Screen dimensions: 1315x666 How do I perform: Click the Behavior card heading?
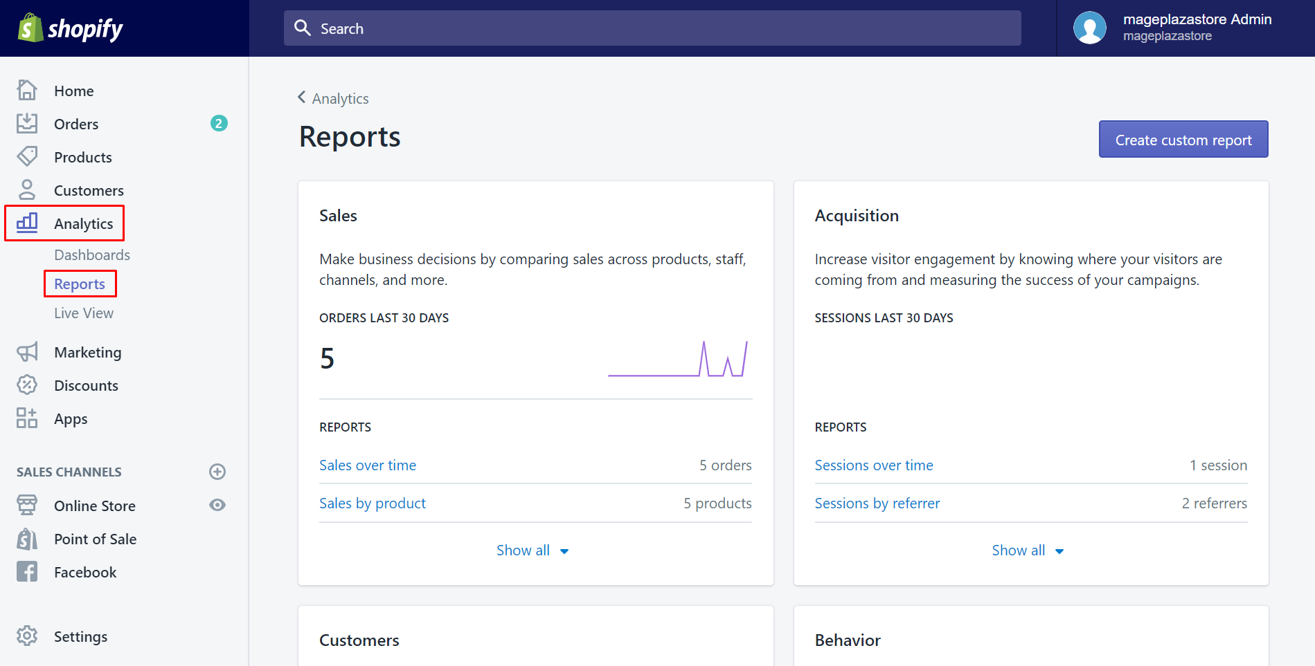(848, 640)
